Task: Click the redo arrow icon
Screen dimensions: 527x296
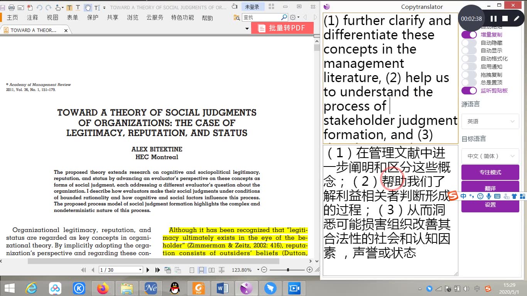Action: click(48, 7)
